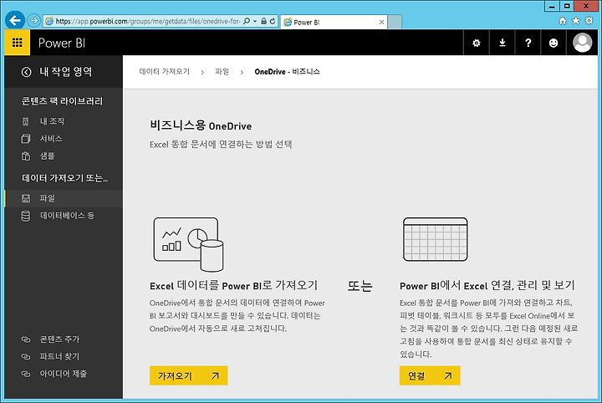Click the Power BI logo text
Viewport: 602px width, 403px height.
coord(62,43)
